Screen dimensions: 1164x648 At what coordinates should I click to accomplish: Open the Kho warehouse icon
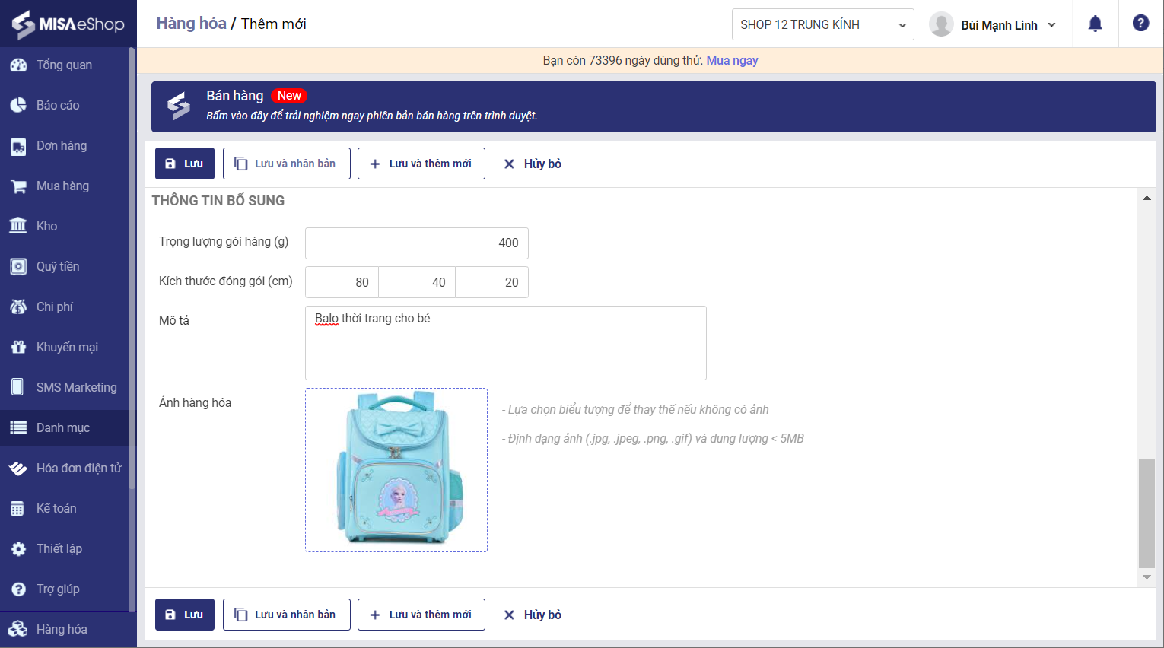[18, 226]
